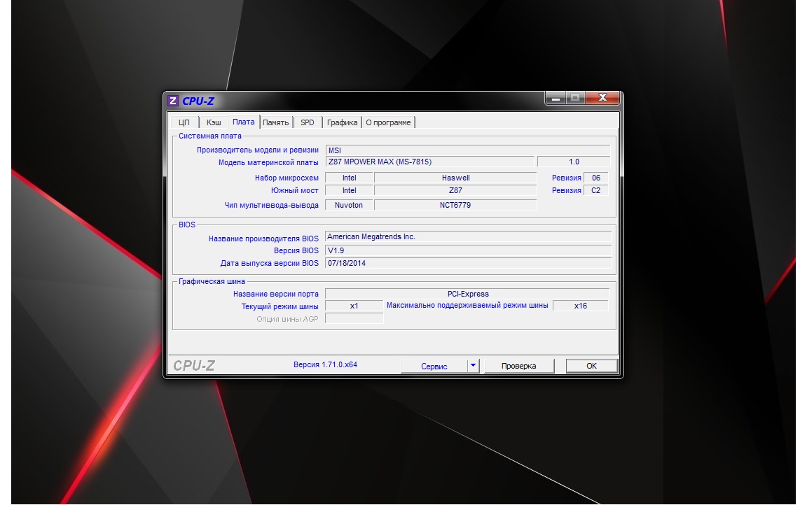This screenshot has width=807, height=505.
Task: Click the Чип мультиввода-вывода label
Action: pyautogui.click(x=271, y=205)
